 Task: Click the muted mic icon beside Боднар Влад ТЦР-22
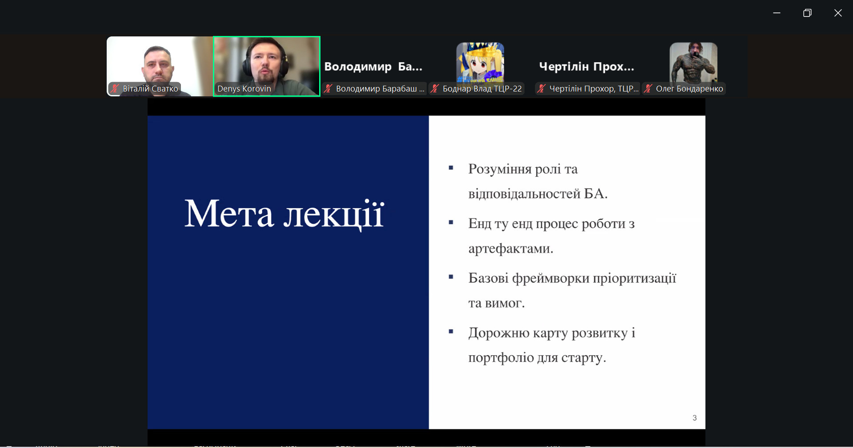coord(435,88)
